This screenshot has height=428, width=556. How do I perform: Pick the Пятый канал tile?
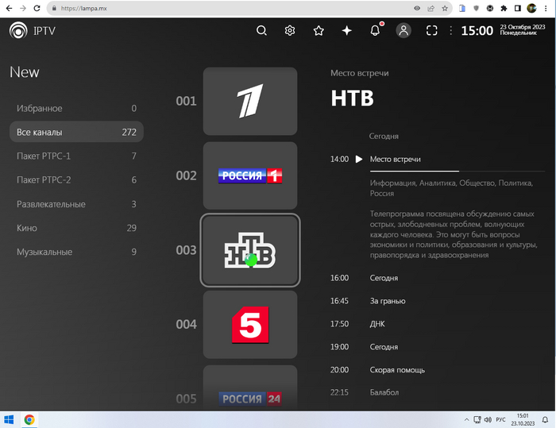point(250,324)
